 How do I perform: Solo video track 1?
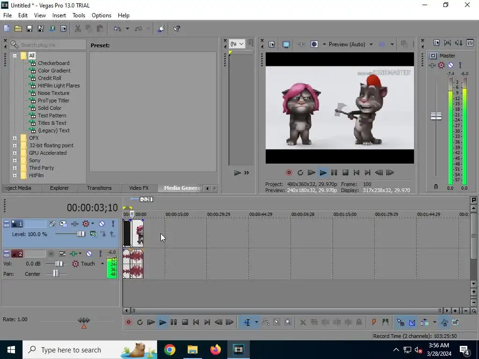tap(113, 224)
